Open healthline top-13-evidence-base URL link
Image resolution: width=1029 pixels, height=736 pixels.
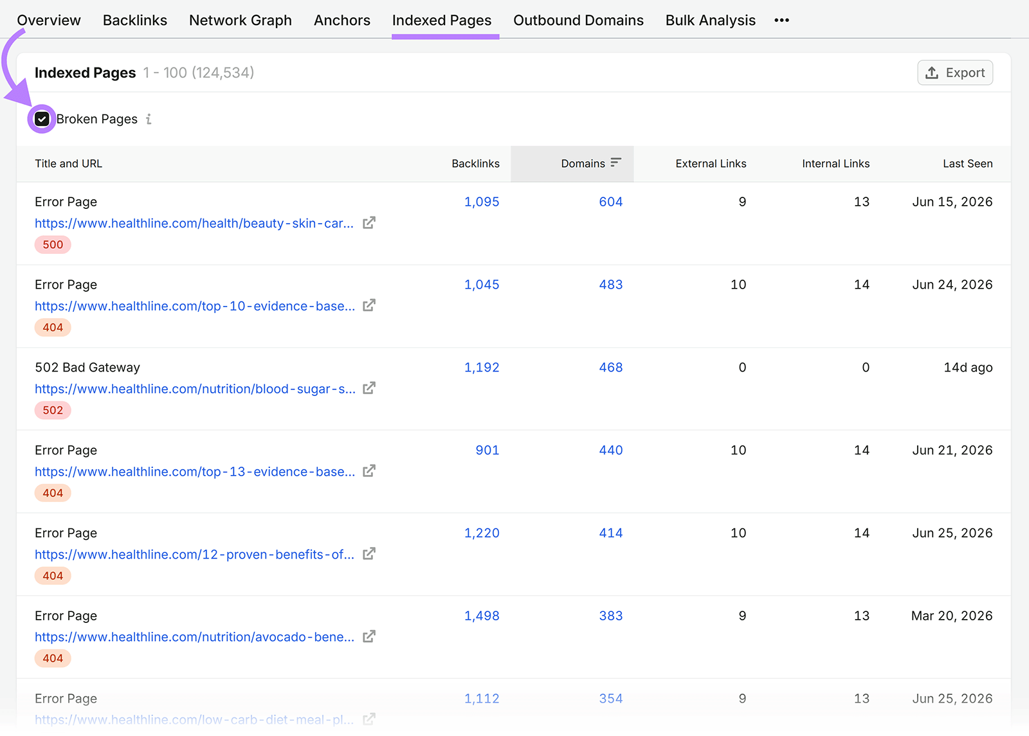[195, 471]
